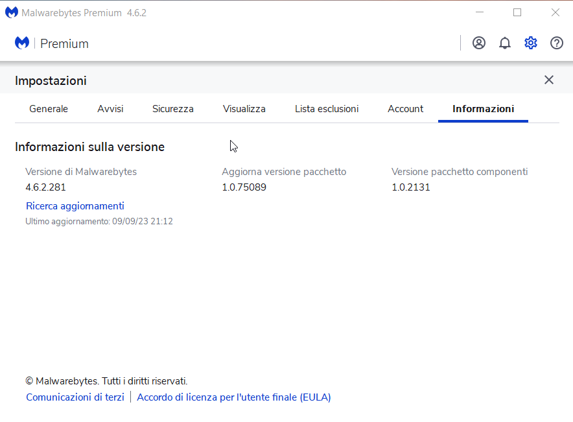Close the Malwarebytes window
The height and width of the screenshot is (422, 573).
pyautogui.click(x=555, y=12)
